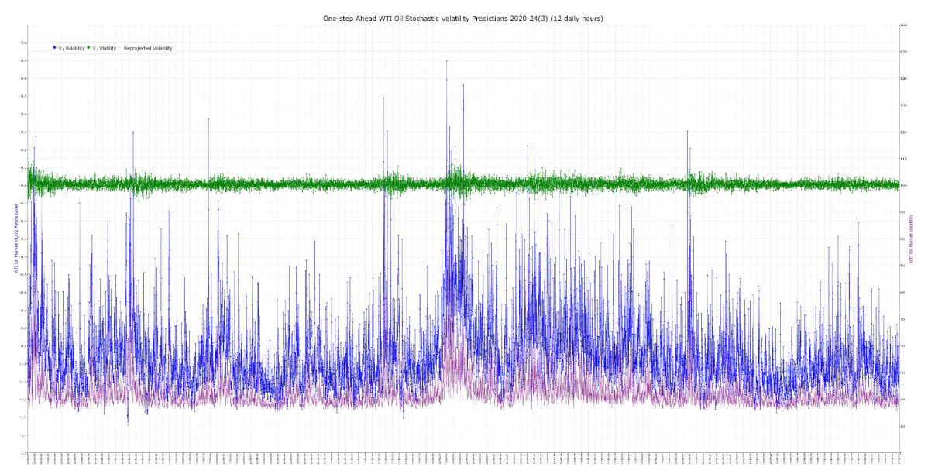The height and width of the screenshot is (474, 928).
Task: Click the 0.5 tick label on left axis
Action: coord(23,96)
